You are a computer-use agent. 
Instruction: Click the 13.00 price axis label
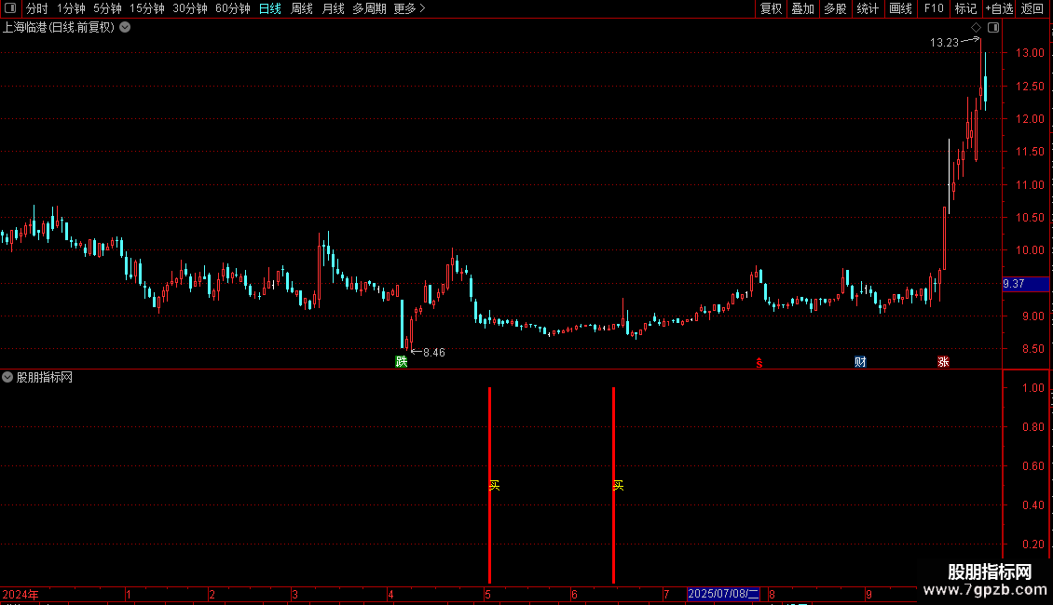(x=1030, y=53)
